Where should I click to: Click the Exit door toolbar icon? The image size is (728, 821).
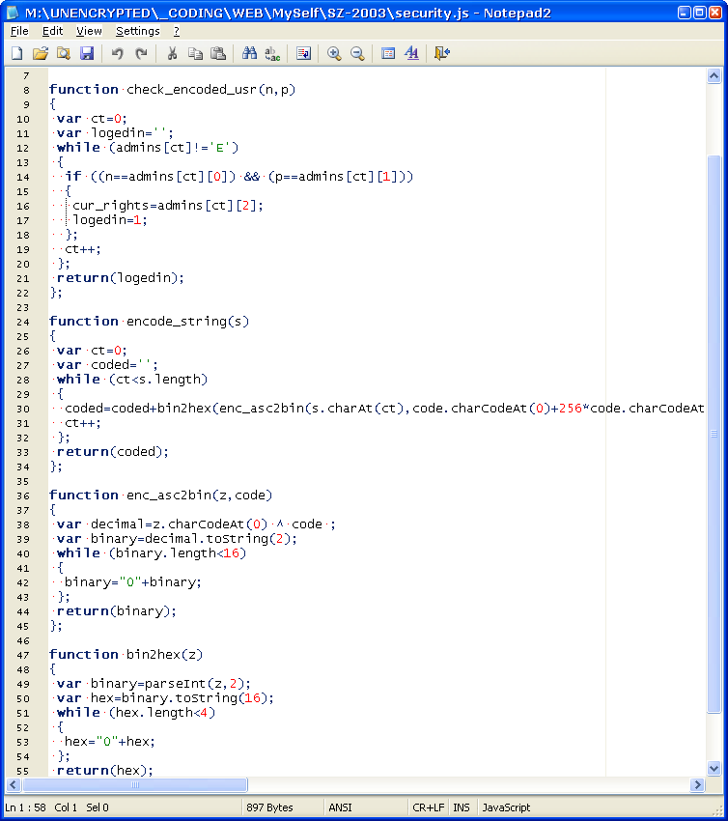[x=442, y=53]
